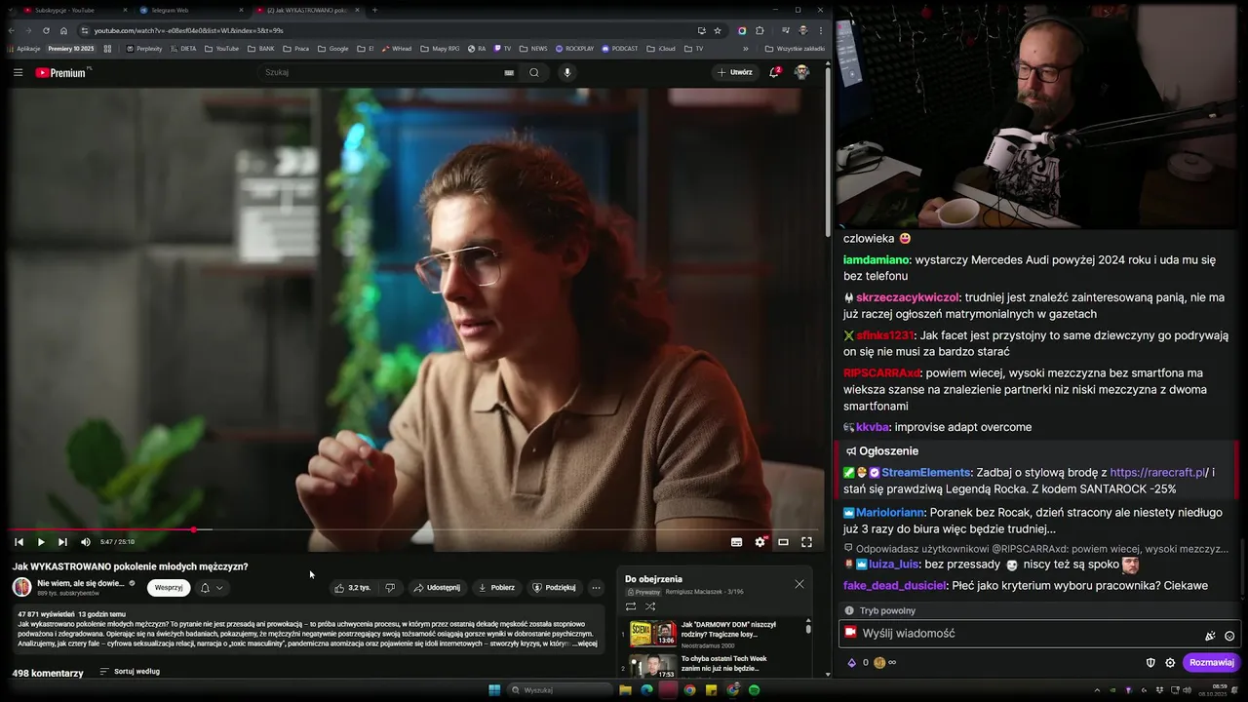Open the BANK bookmark folder
The height and width of the screenshot is (702, 1248).
click(x=261, y=48)
